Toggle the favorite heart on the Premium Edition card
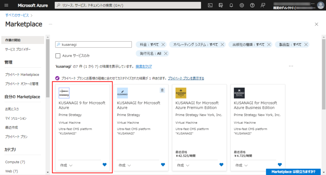This screenshot has width=326, height=175. [x=222, y=165]
